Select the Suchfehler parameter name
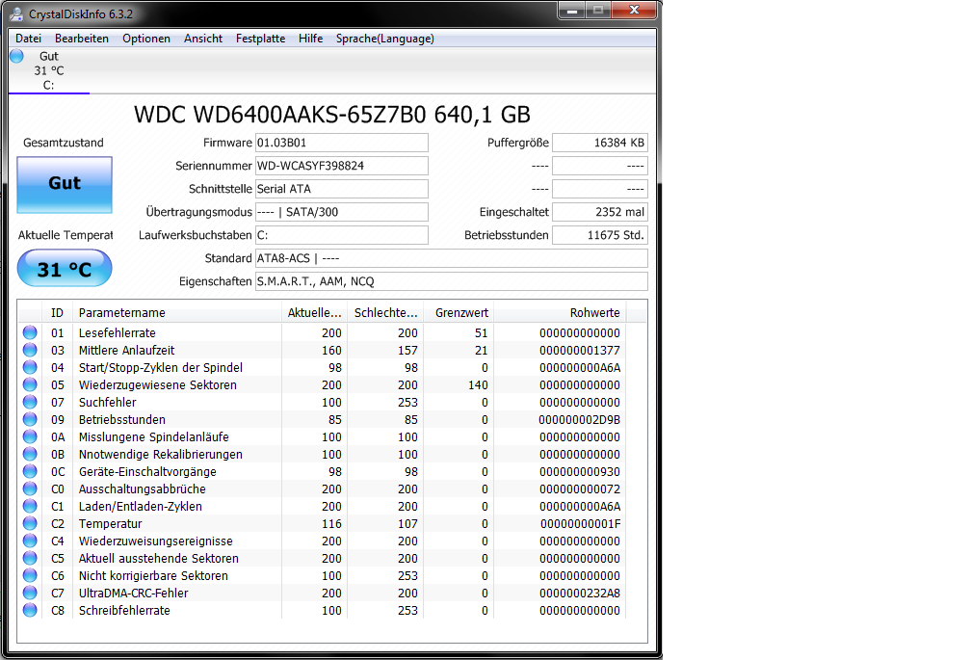The height and width of the screenshot is (660, 971). 107,403
